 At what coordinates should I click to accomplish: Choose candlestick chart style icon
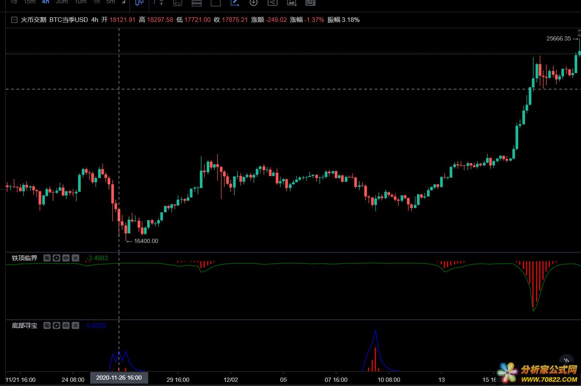tap(139, 3)
